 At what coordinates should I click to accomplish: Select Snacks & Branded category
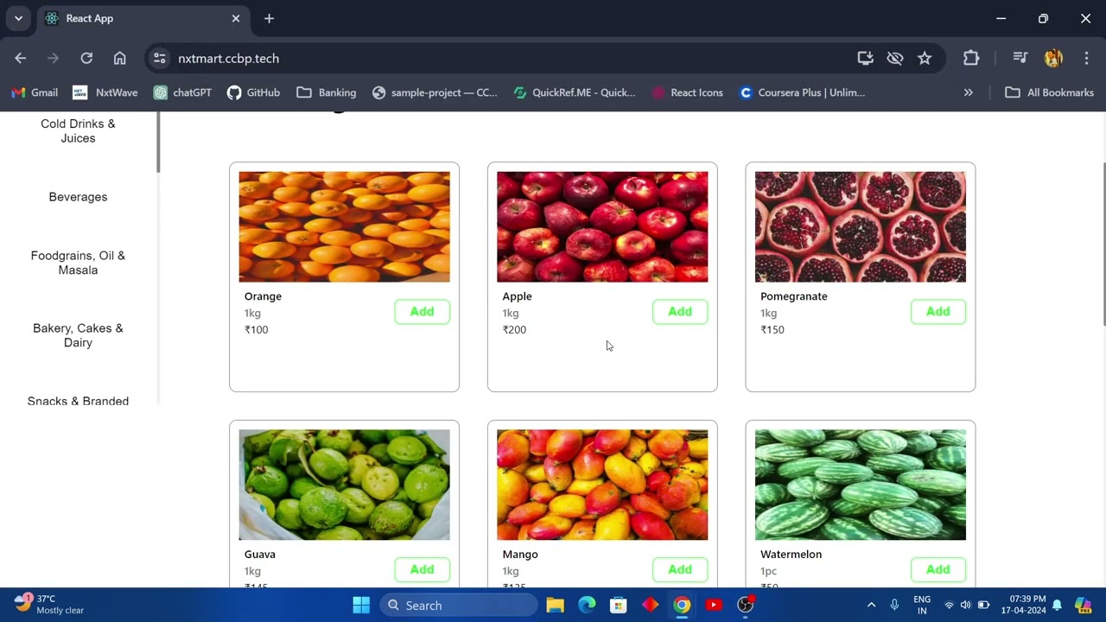[x=78, y=401]
